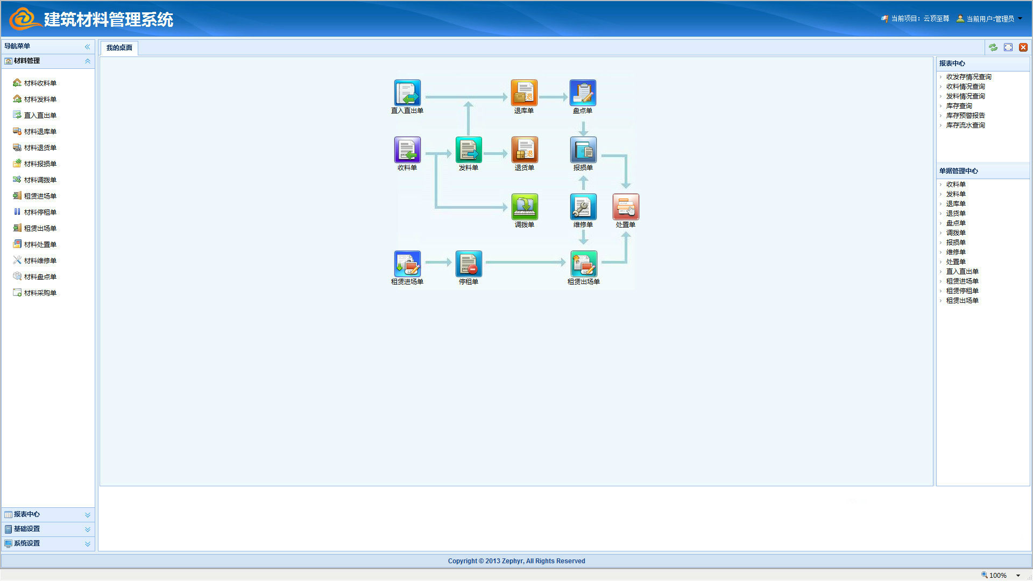This screenshot has width=1033, height=581.
Task: Open the 停租单 icon in flowchart
Action: pyautogui.click(x=469, y=264)
